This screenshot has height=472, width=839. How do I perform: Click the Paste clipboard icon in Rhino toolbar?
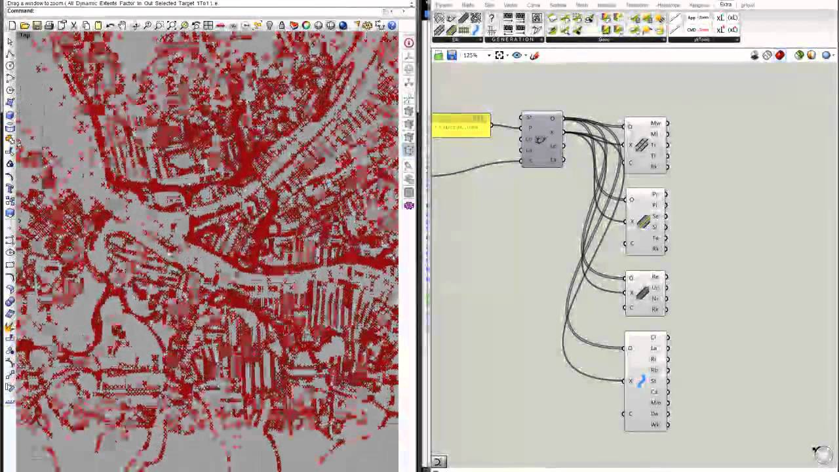[98, 26]
